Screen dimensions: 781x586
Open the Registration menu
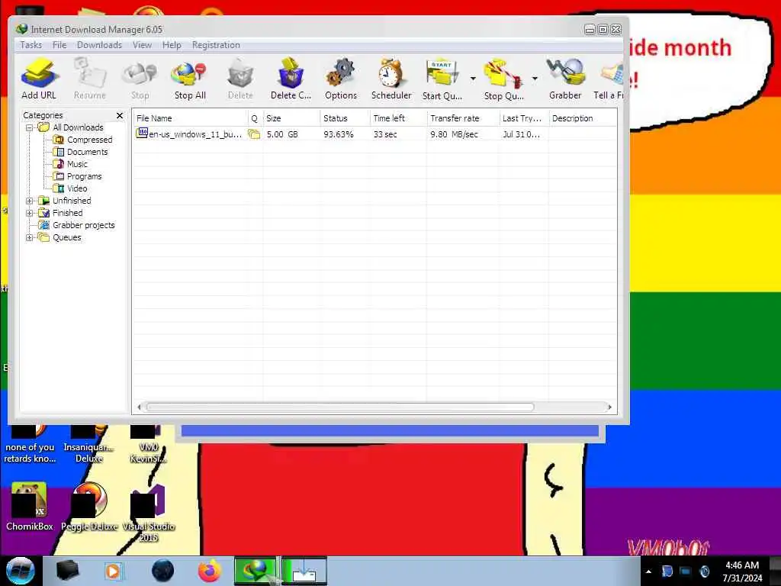[216, 45]
